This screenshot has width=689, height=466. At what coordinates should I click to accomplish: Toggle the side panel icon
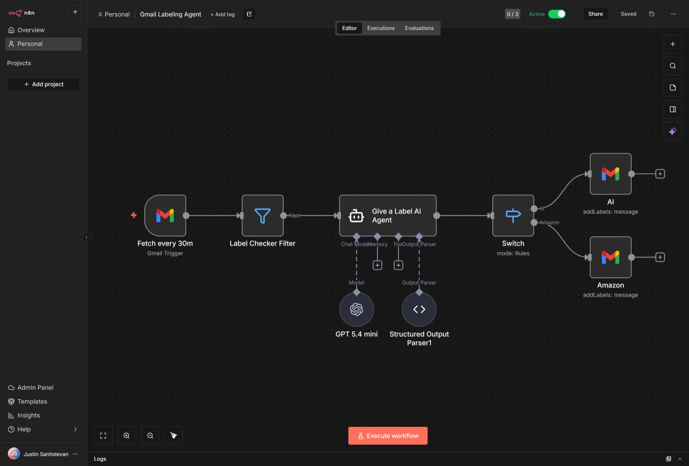tap(673, 109)
